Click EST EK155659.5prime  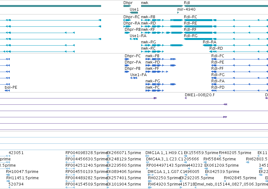pos(201,153)
